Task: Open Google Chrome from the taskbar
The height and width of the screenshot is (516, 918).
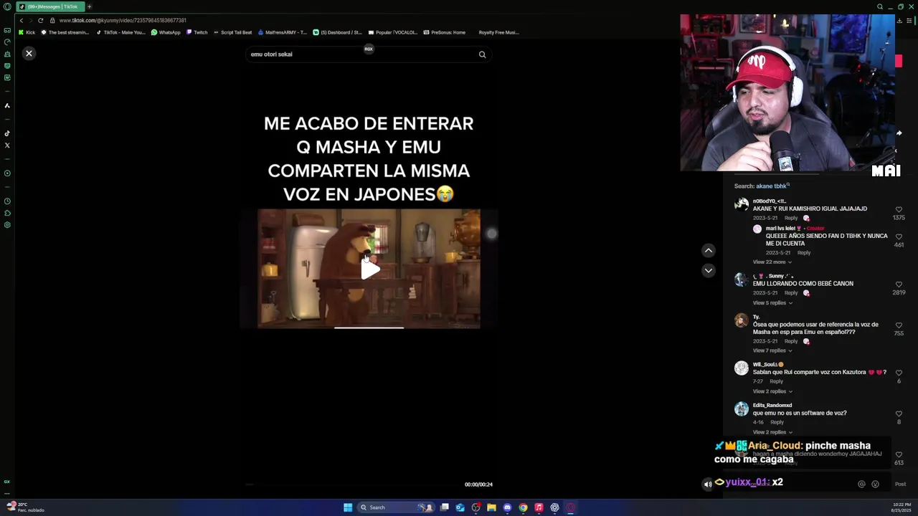Action: pyautogui.click(x=523, y=507)
